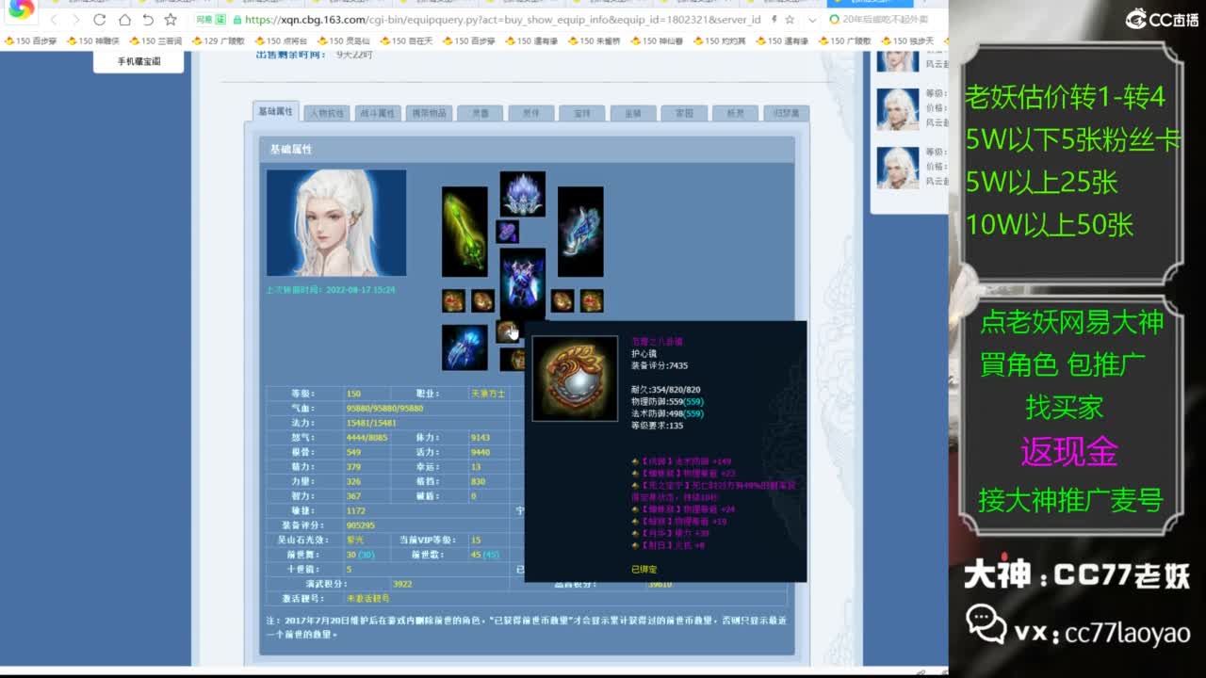The width and height of the screenshot is (1206, 678).
Task: Switch to the 基础属性 tab
Action: 276,111
